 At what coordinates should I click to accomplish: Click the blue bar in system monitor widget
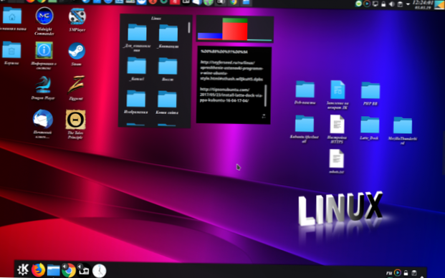click(x=210, y=36)
